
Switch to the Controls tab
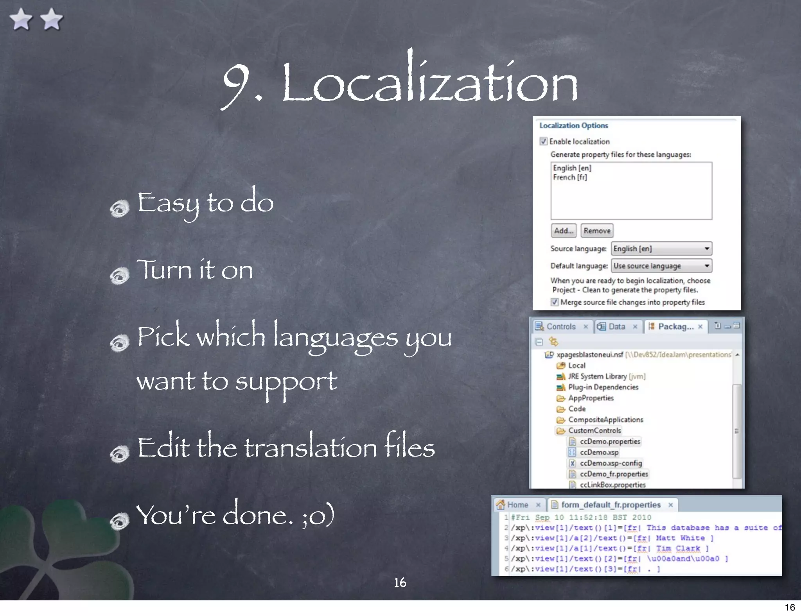(561, 326)
